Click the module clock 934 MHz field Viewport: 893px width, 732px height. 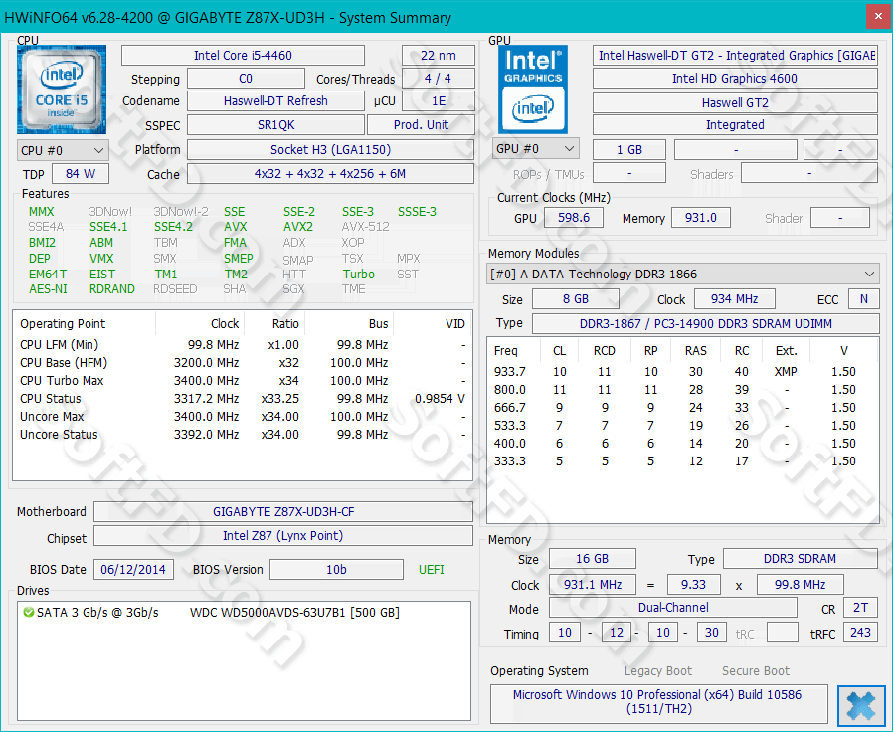[x=734, y=299]
